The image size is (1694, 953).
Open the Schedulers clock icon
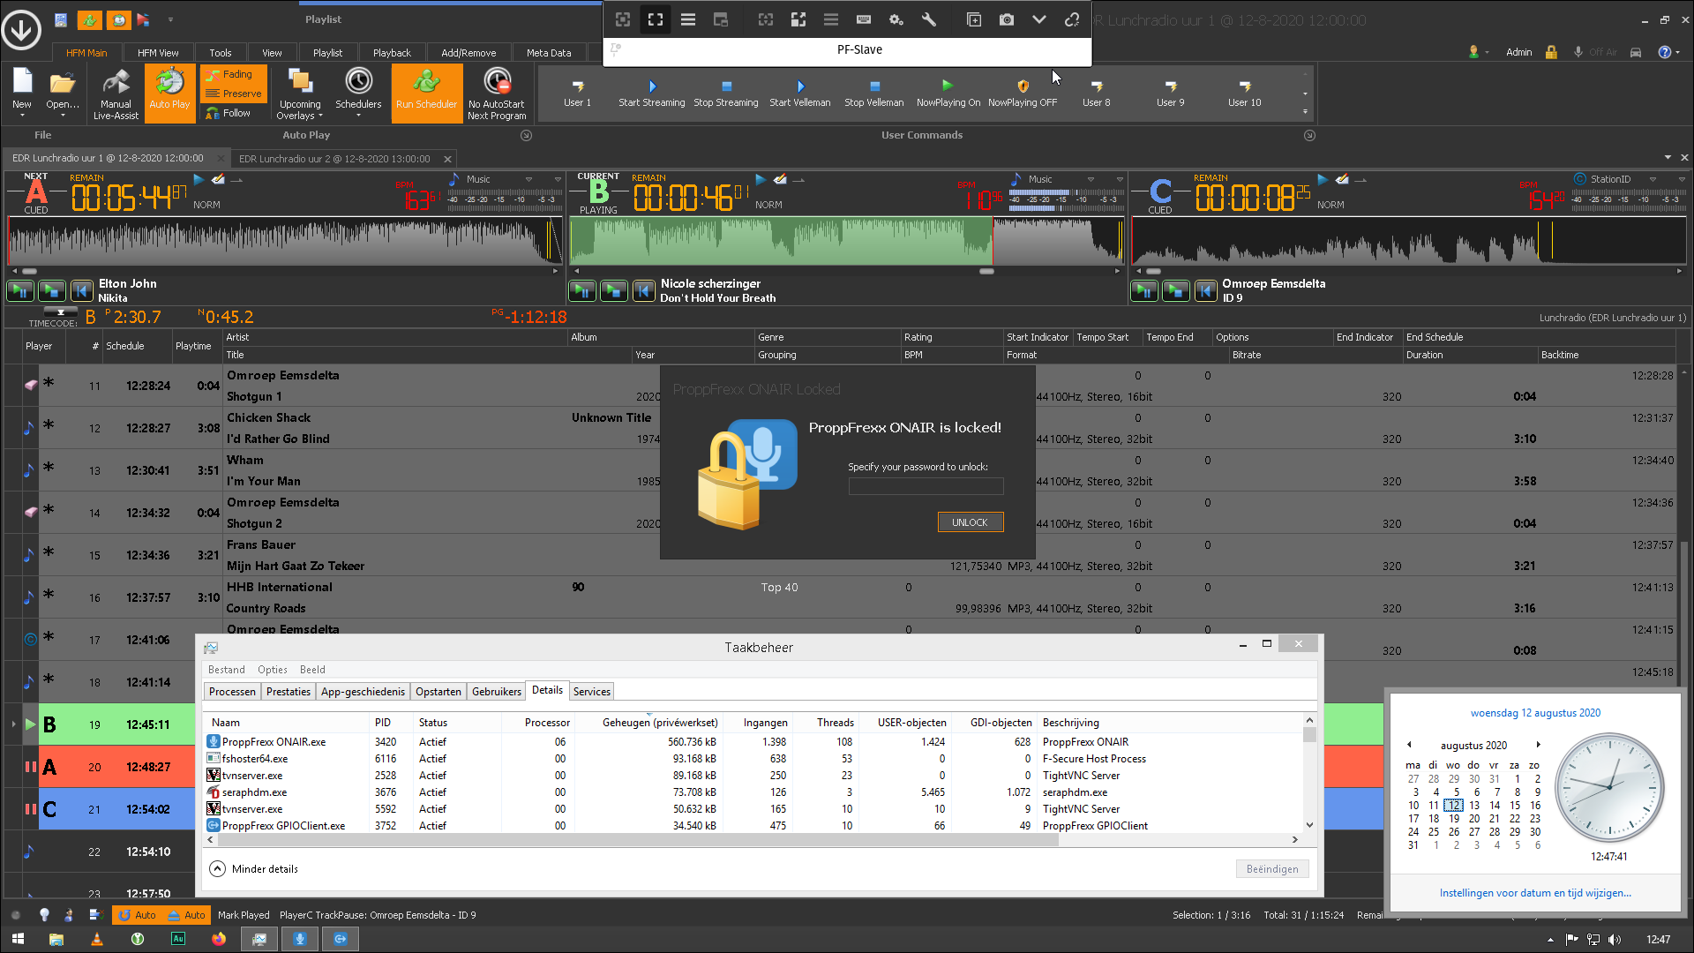[x=358, y=82]
